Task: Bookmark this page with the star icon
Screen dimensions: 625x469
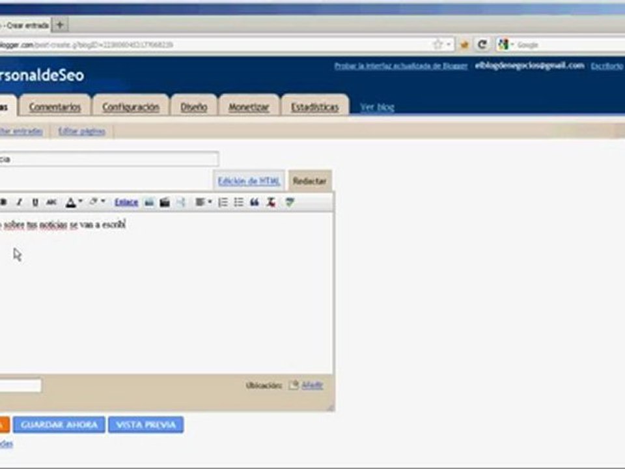Action: 437,45
